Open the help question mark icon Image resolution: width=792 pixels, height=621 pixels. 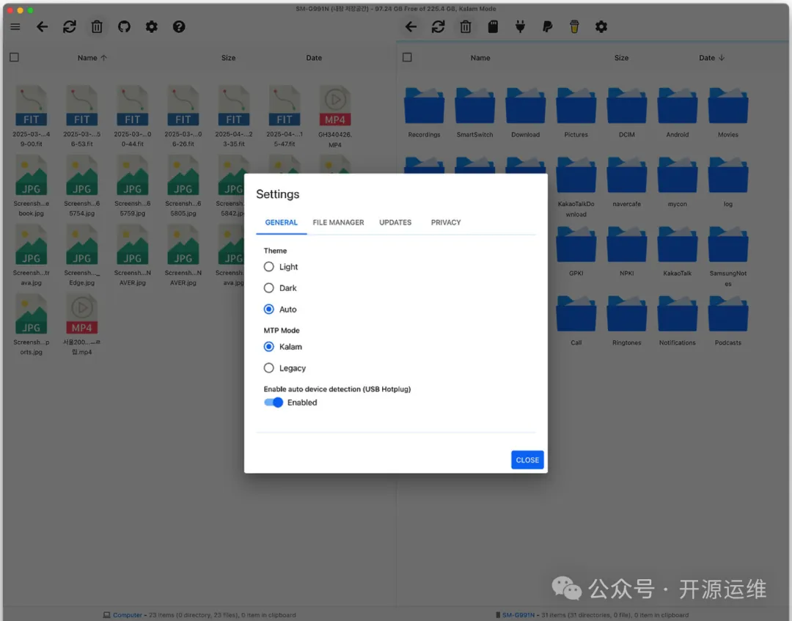[x=179, y=27]
